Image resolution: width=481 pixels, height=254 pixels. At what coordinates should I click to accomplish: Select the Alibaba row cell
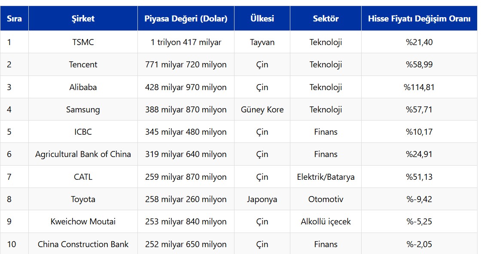[x=83, y=87]
